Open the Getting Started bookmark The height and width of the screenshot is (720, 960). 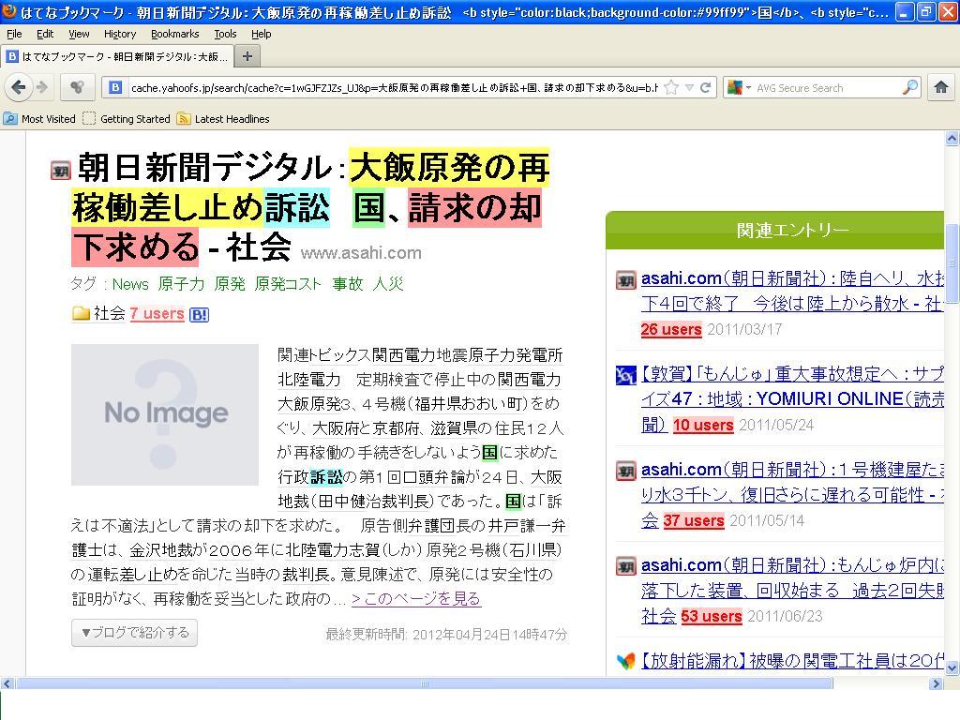click(127, 119)
